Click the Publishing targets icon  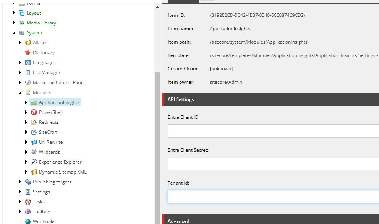(x=28, y=182)
